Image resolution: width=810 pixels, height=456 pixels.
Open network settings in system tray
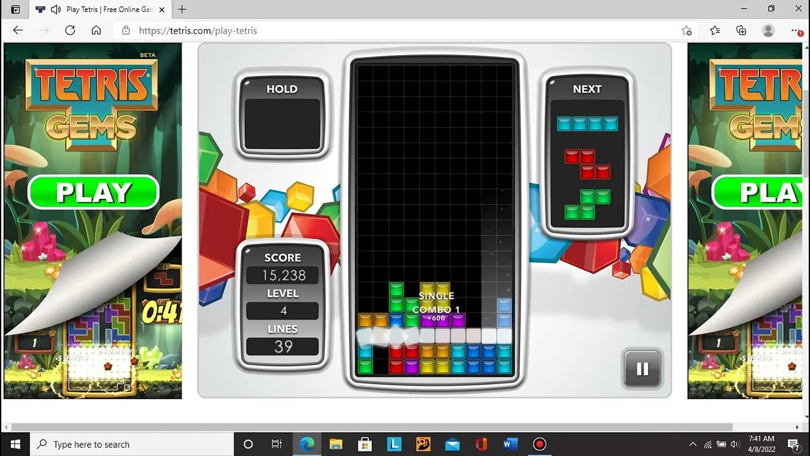[x=707, y=444]
